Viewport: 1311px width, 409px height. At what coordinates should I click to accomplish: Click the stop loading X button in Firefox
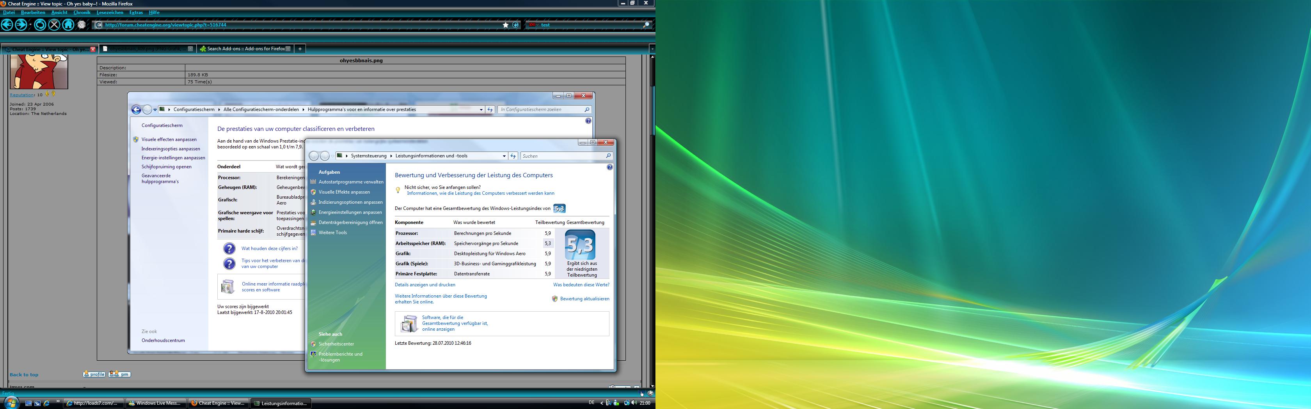click(54, 25)
